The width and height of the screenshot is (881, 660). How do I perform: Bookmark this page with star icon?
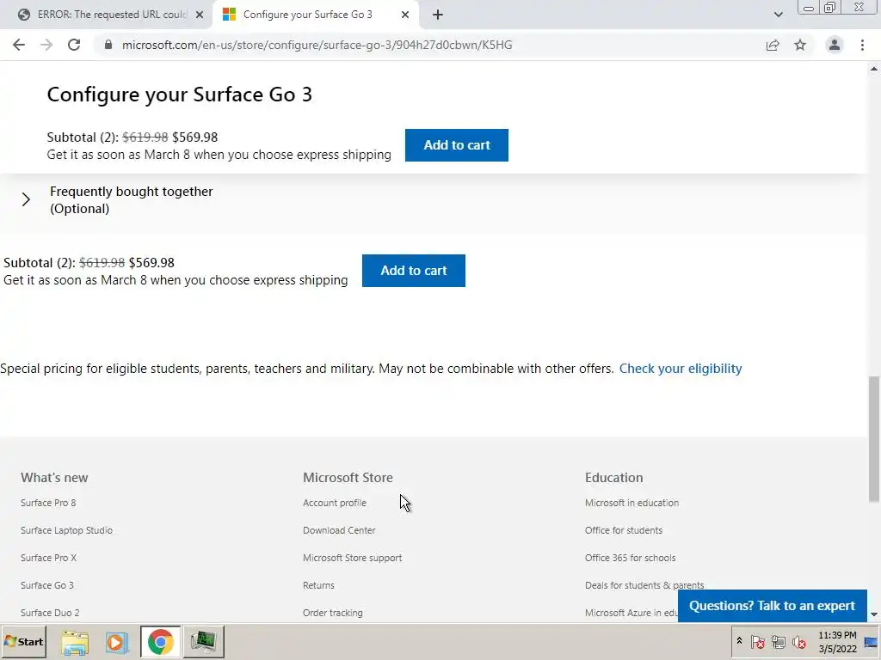tap(800, 45)
